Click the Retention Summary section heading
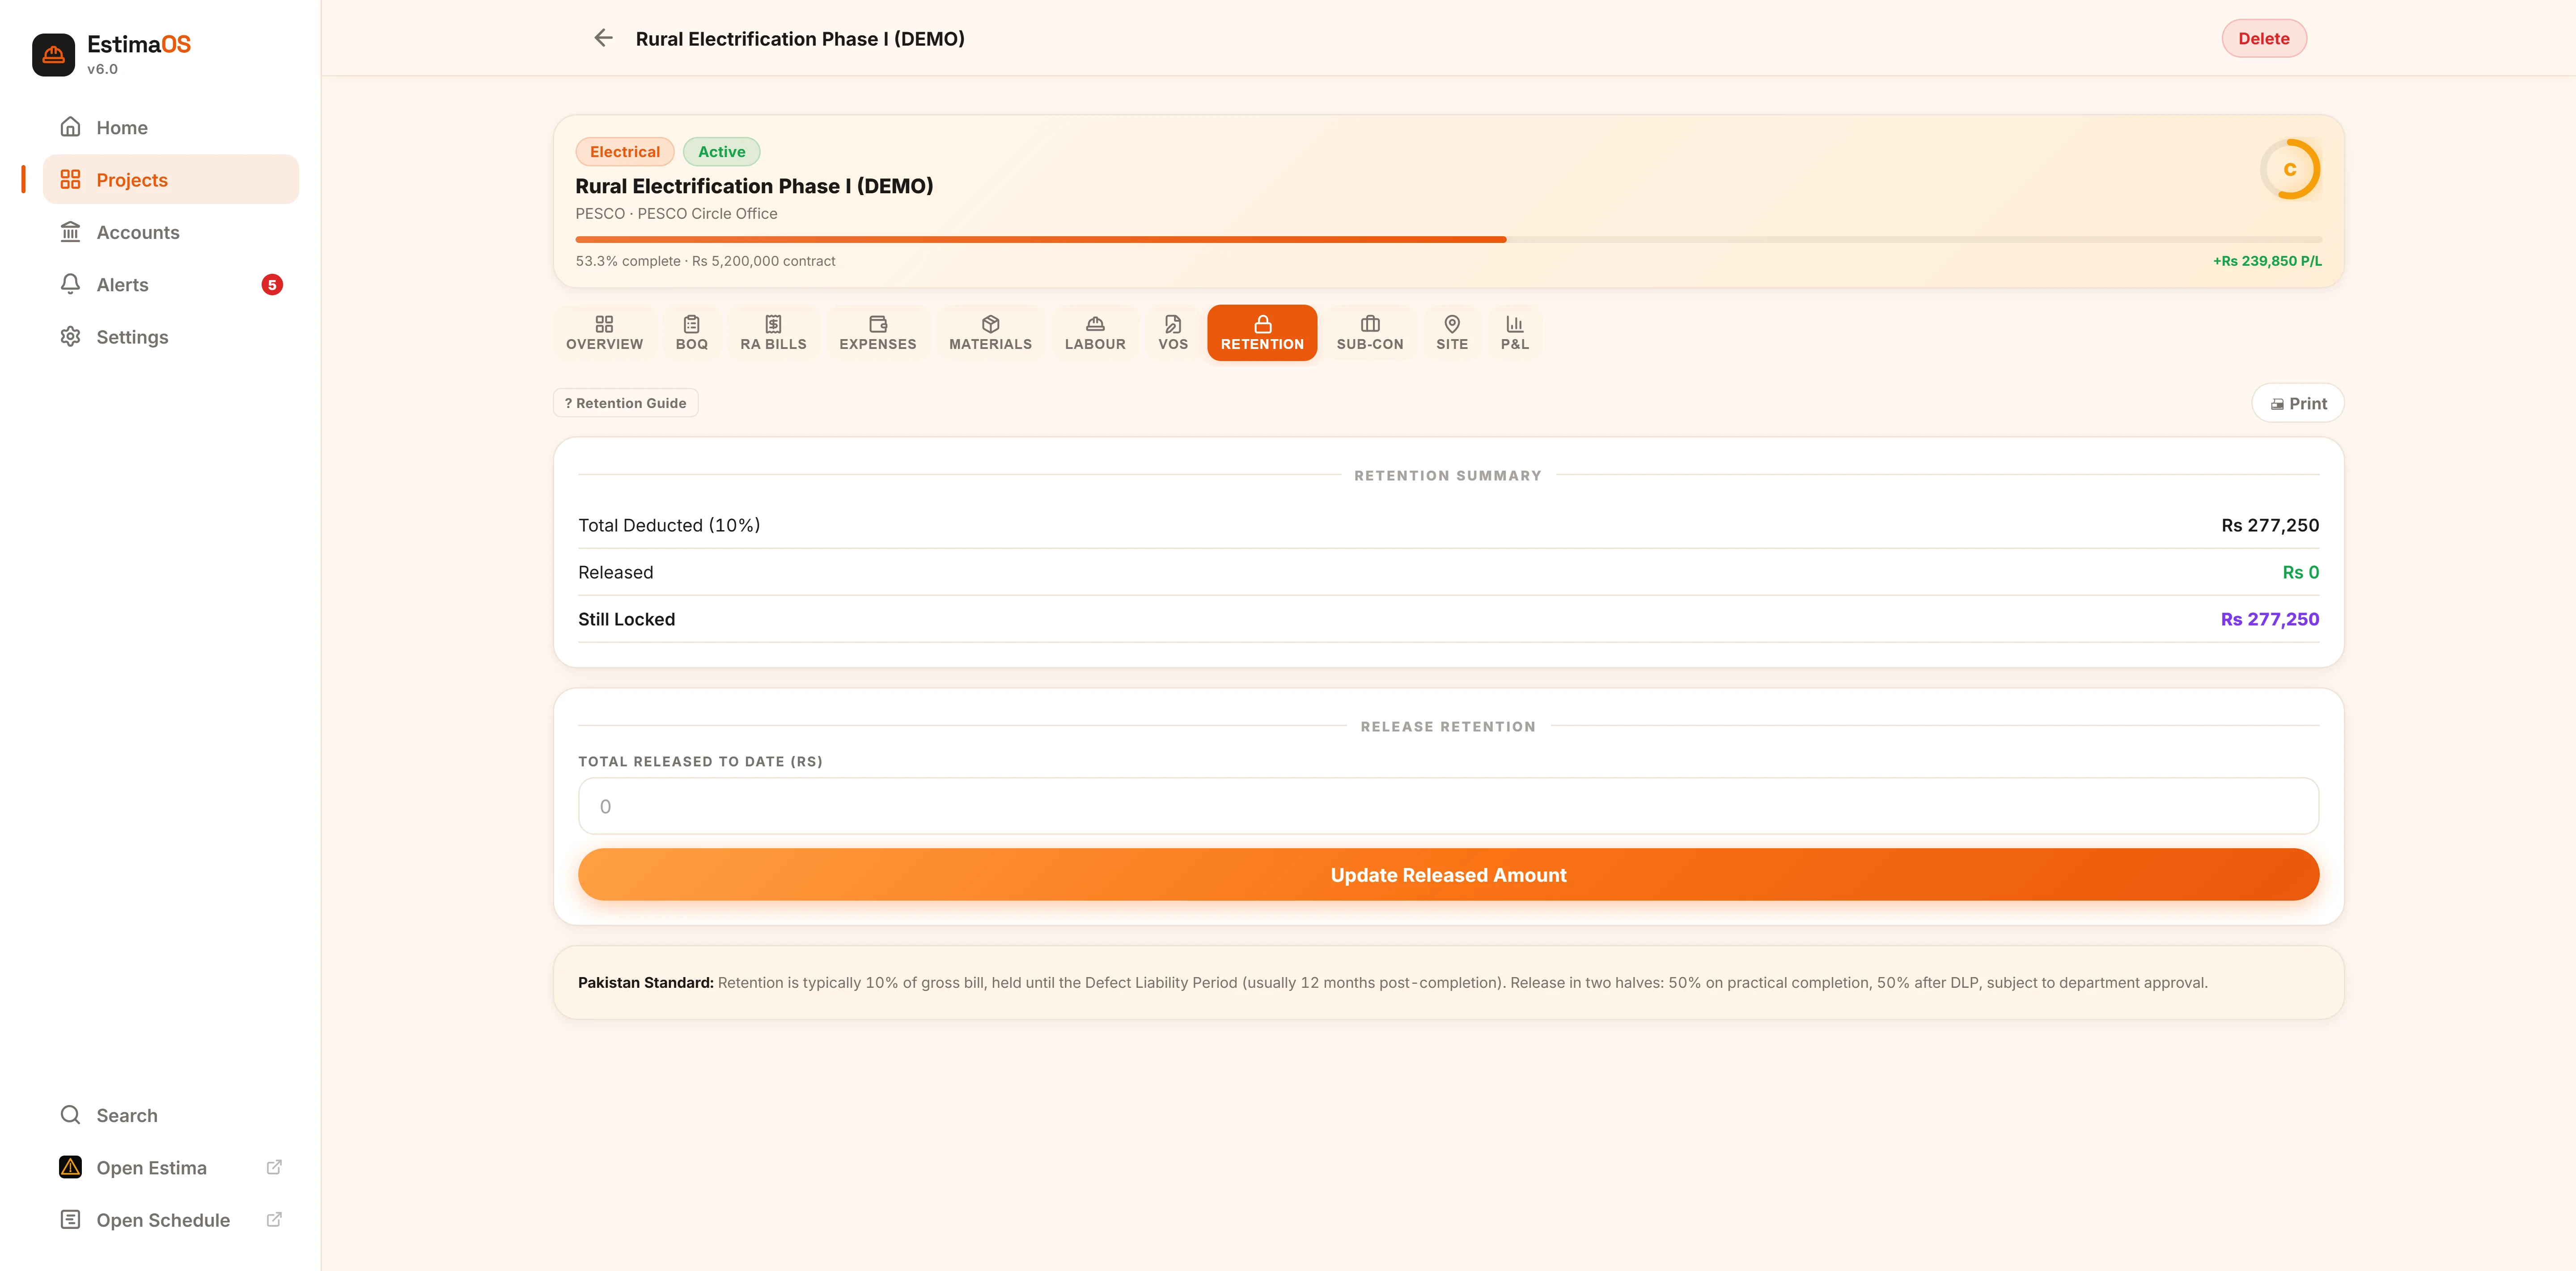The image size is (2576, 1271). tap(1448, 476)
